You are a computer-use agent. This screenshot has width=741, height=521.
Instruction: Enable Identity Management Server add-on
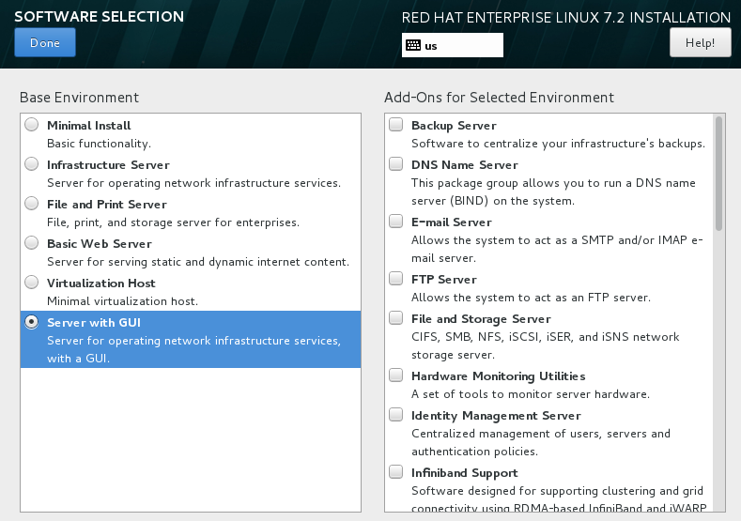[396, 415]
